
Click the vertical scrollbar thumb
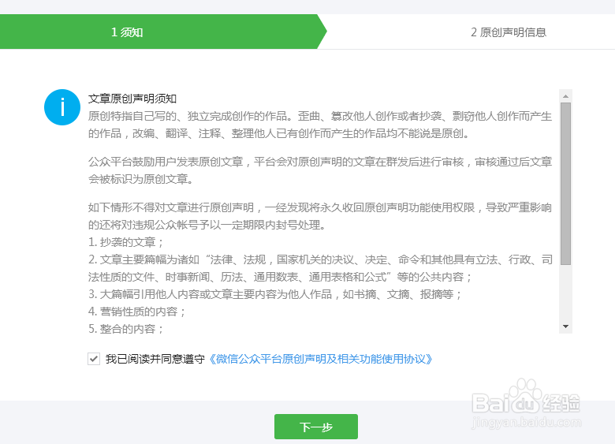click(565, 184)
